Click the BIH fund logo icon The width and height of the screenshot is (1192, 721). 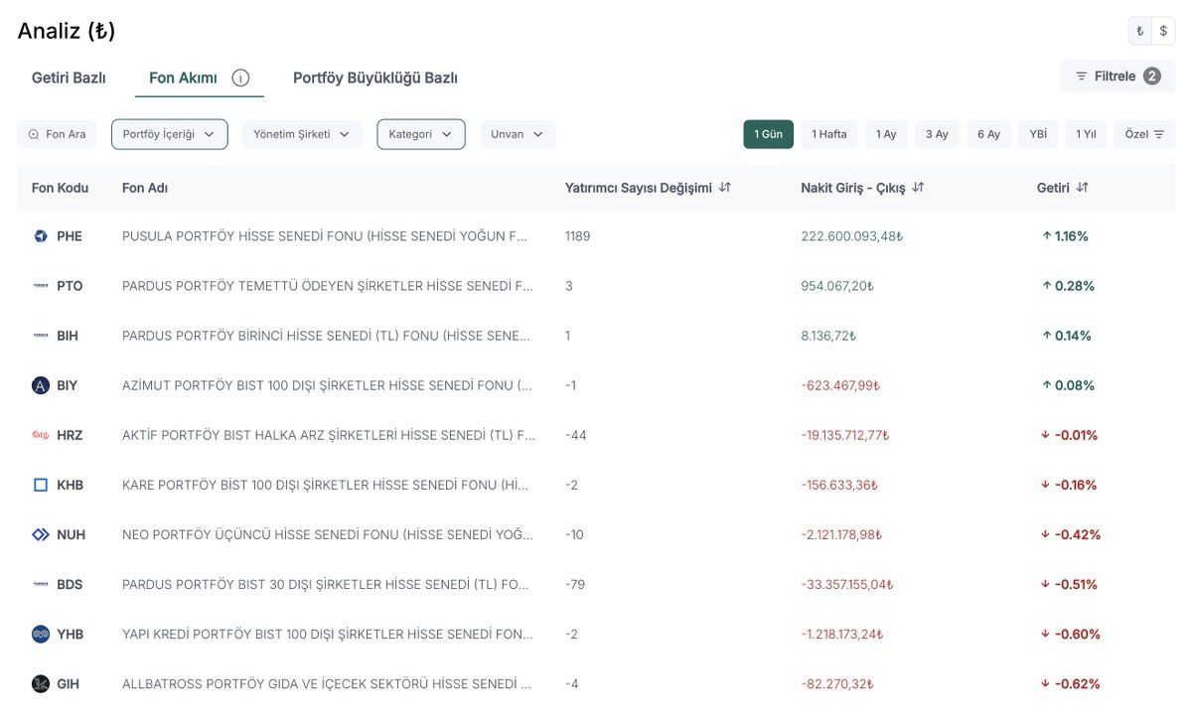[x=40, y=336]
